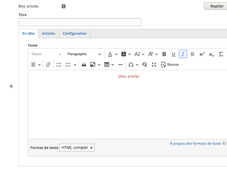Viewport: 227px width, 170px height.
Task: Click the insert table icon
Action: pyautogui.click(x=107, y=65)
